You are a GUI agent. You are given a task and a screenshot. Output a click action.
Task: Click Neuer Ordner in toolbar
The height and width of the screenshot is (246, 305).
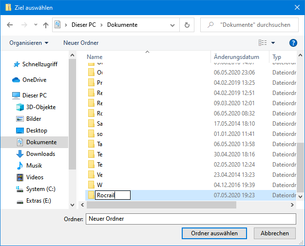[81, 43]
